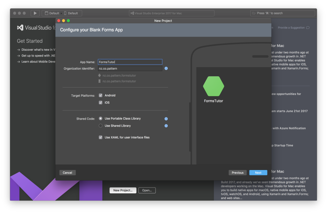The width and height of the screenshot is (327, 213).
Task: Click Provide a Suggestion in the top right
Action: [x=290, y=27]
